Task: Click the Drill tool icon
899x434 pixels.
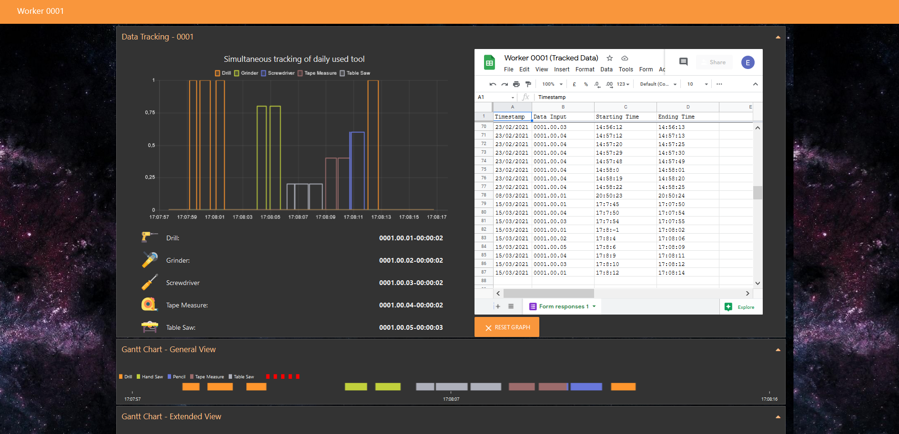Action: pyautogui.click(x=149, y=237)
